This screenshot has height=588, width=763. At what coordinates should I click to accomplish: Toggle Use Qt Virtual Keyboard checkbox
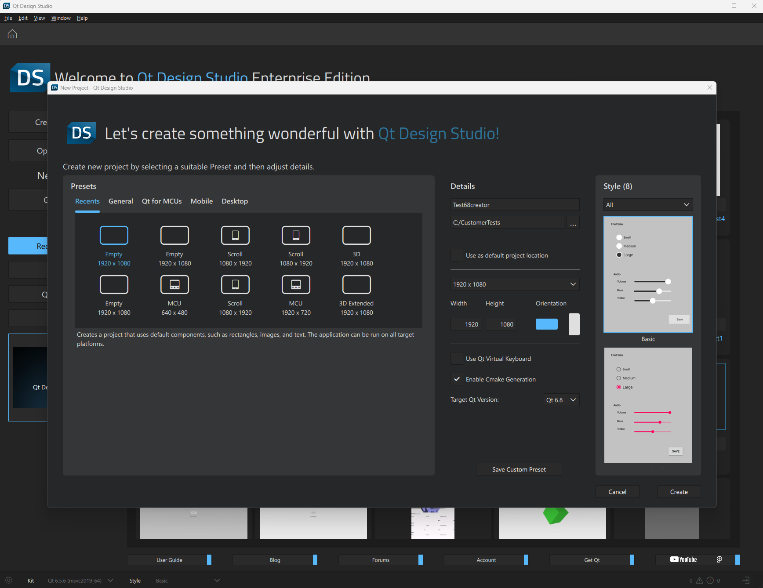457,359
